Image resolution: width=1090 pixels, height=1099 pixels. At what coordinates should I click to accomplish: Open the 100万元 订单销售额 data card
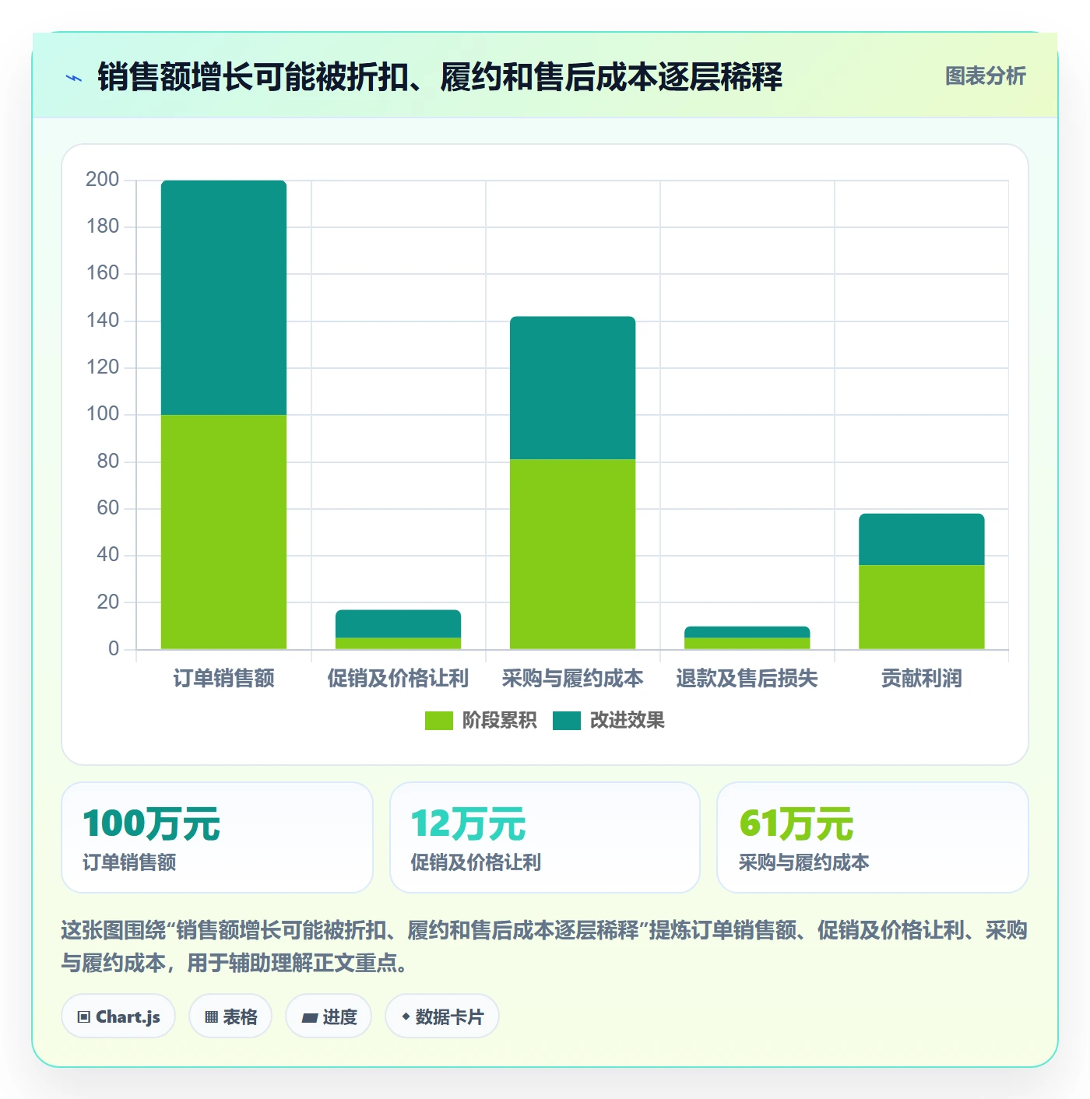[x=217, y=837]
